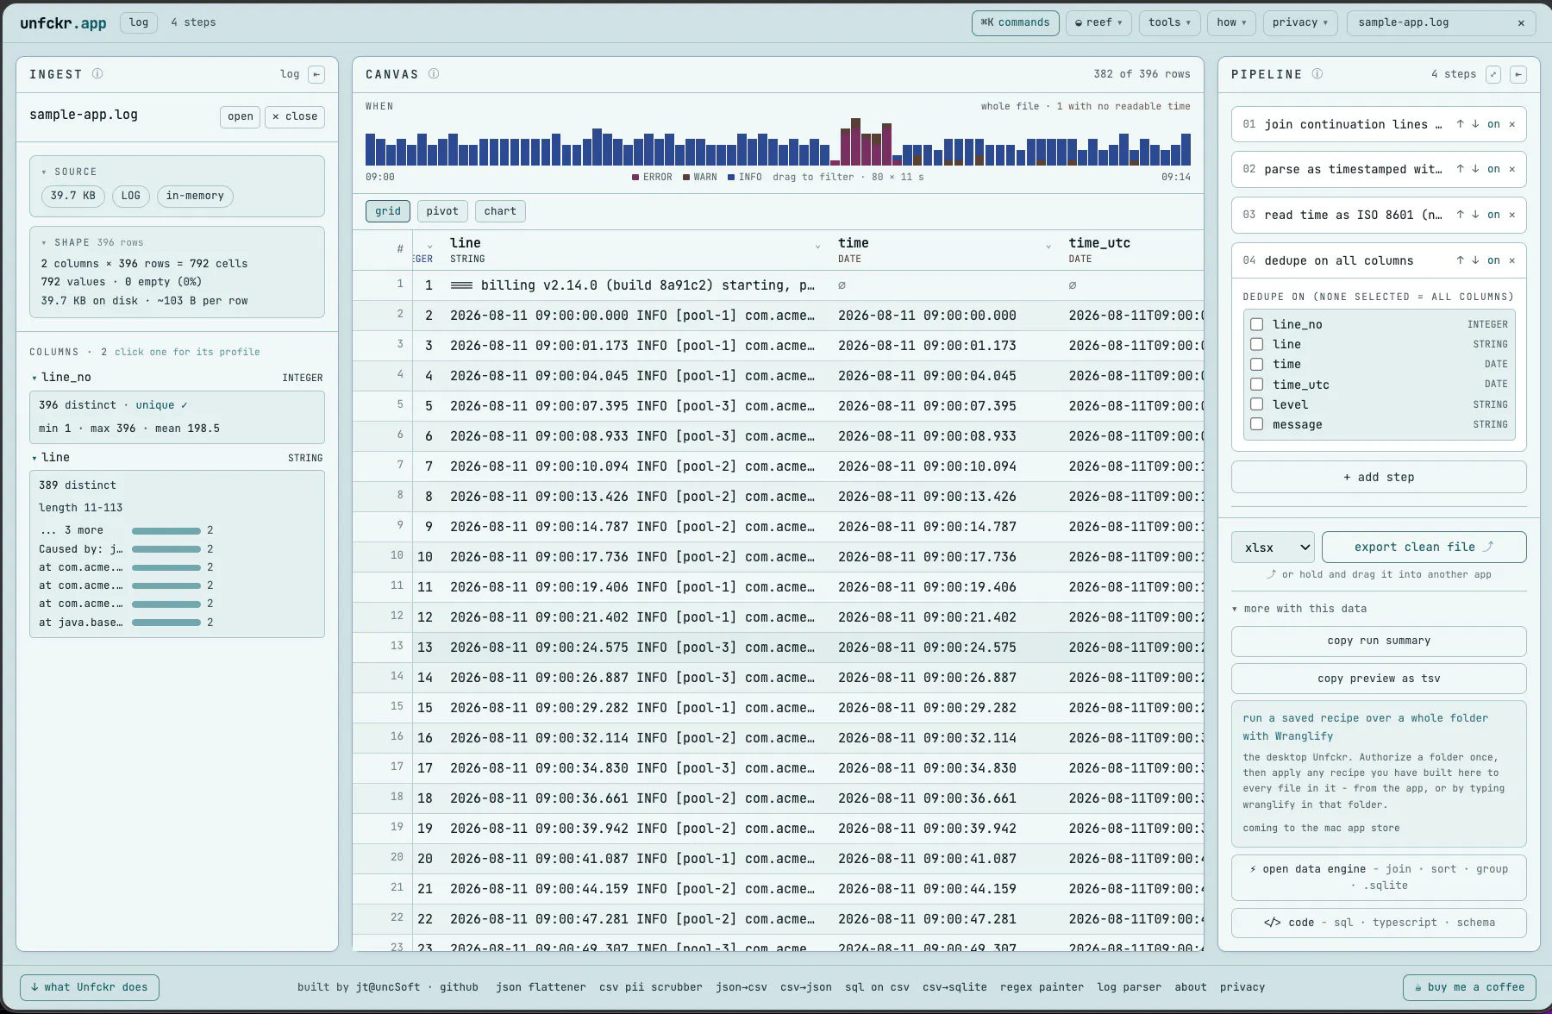This screenshot has height=1014, width=1552.
Task: Click the unfckr.app logo
Action: [63, 23]
